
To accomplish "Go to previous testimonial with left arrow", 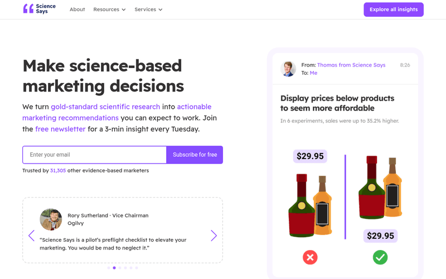I will click(31, 235).
